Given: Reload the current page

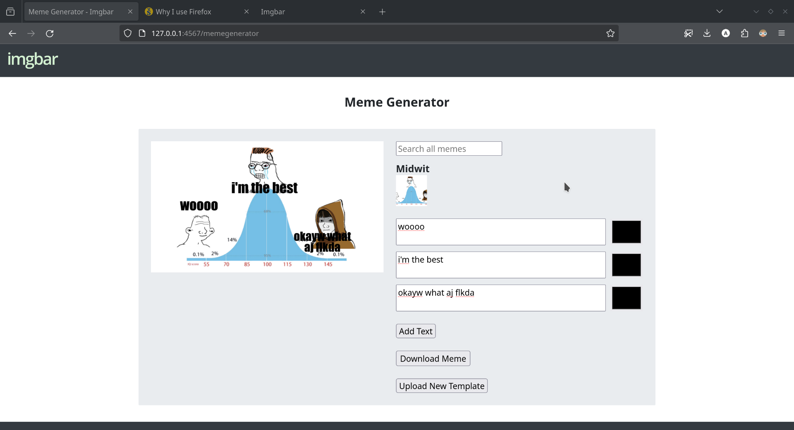Looking at the screenshot, I should [x=50, y=33].
